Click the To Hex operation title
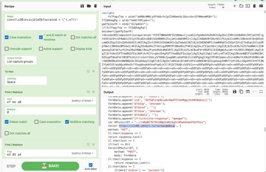 [x=9, y=71]
